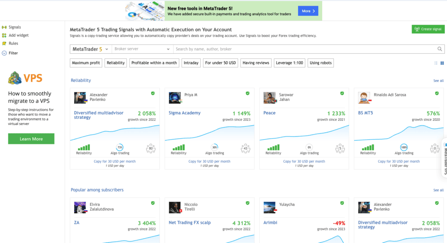Viewport: 447px width, 243px height.
Task: Click Priya M profile avatar
Action: [x=175, y=98]
